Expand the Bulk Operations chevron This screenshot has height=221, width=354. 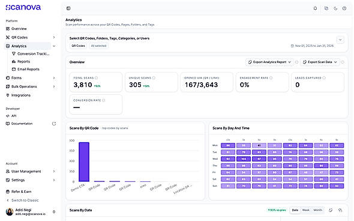pyautogui.click(x=54, y=86)
